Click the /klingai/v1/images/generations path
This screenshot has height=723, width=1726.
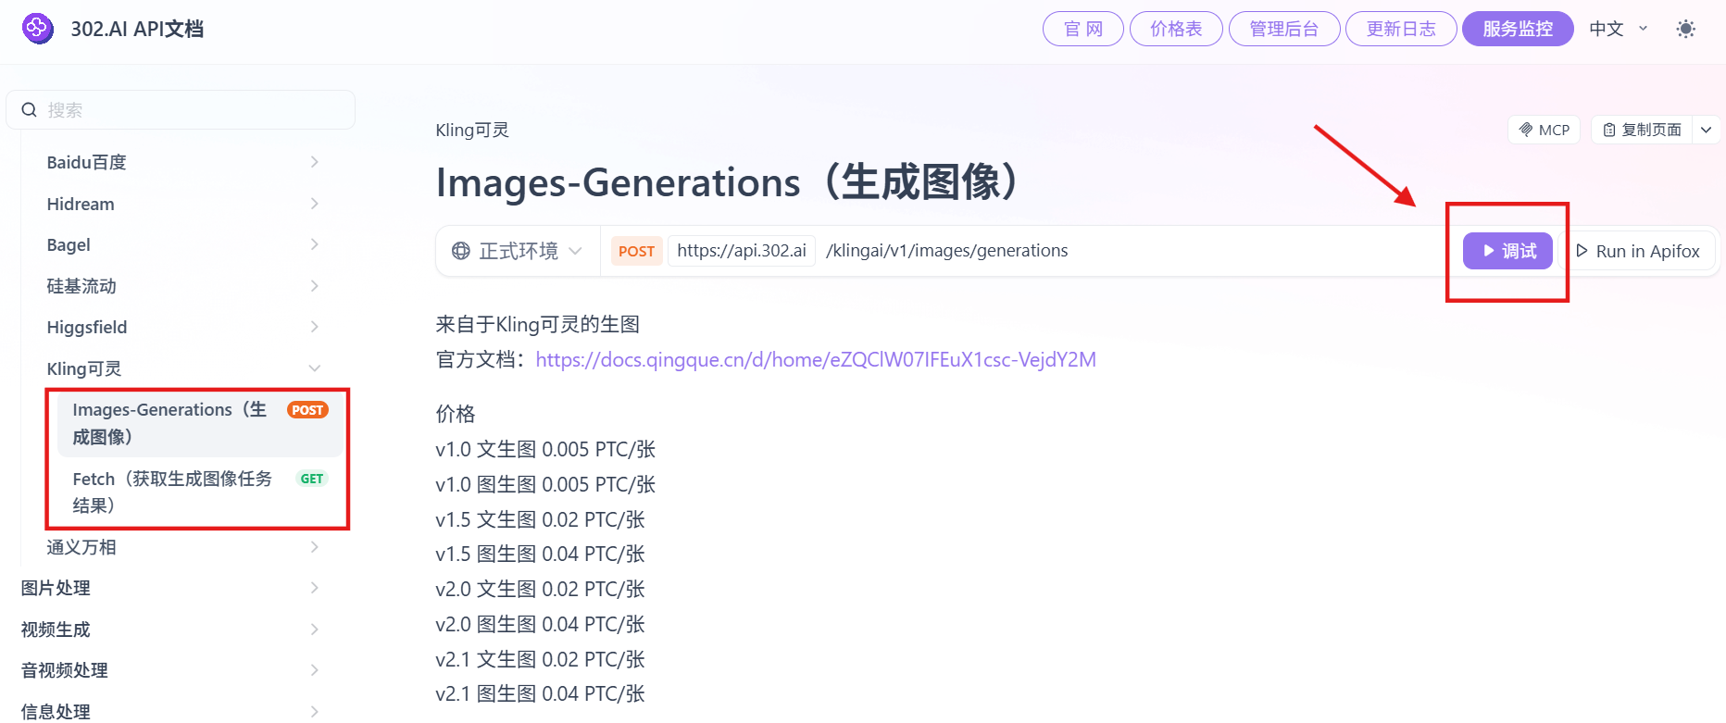coord(947,251)
